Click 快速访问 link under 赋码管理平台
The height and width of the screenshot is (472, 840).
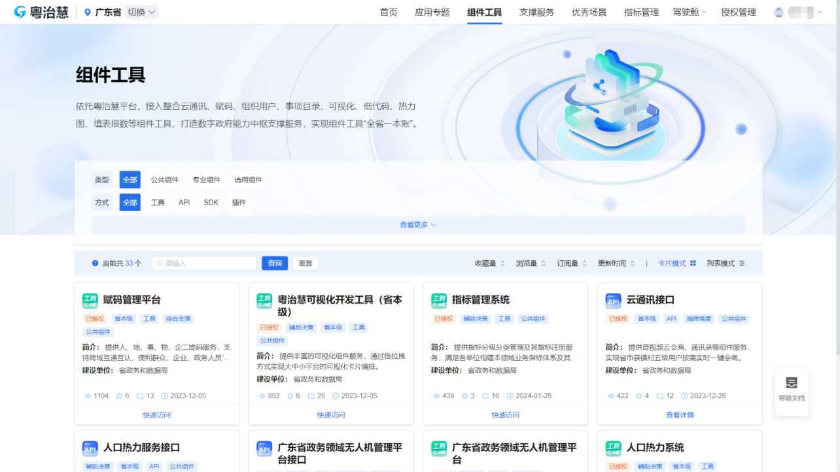pos(157,415)
